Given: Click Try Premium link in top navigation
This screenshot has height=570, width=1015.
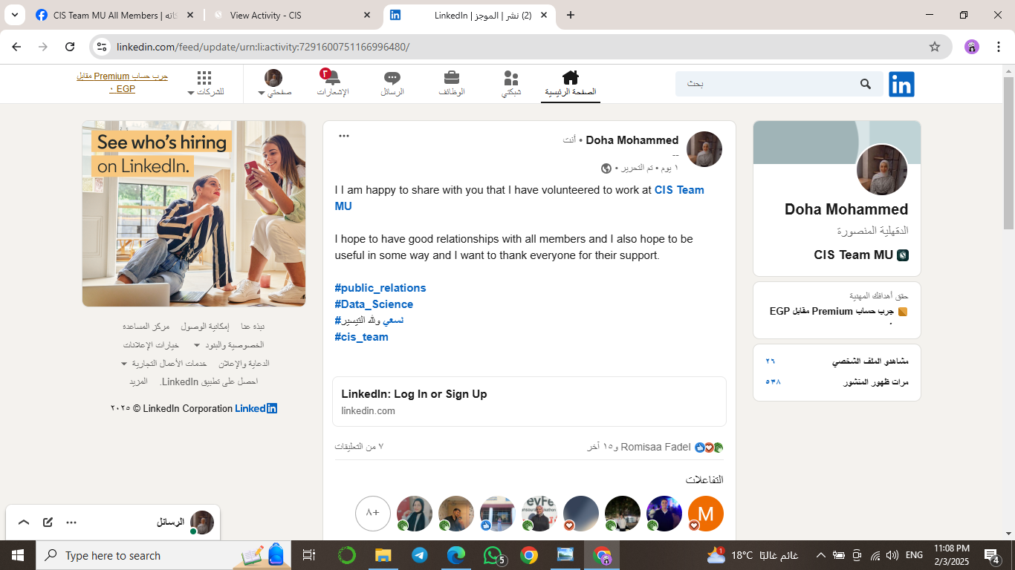Looking at the screenshot, I should click(x=123, y=82).
